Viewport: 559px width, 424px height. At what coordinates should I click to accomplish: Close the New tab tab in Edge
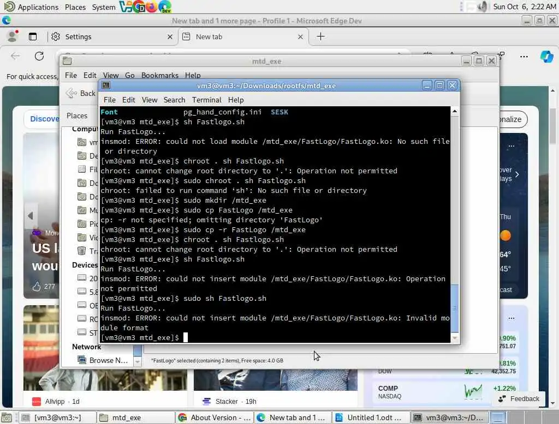click(x=301, y=37)
